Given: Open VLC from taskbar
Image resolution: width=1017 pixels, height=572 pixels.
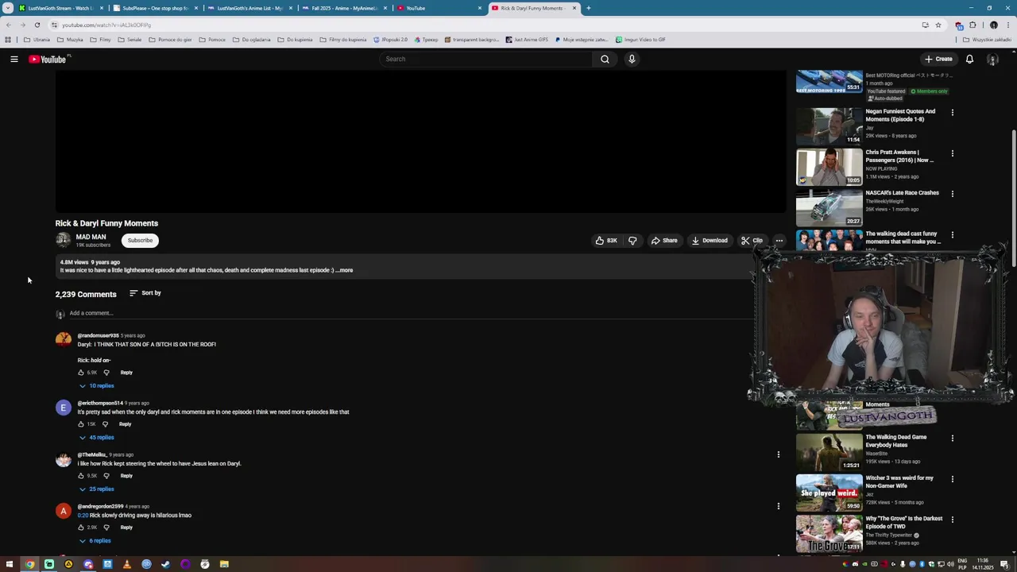Looking at the screenshot, I should [x=126, y=564].
